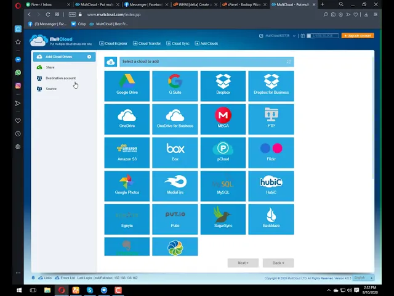Select the Box cloud tile
This screenshot has height=296, width=394.
tap(175, 153)
